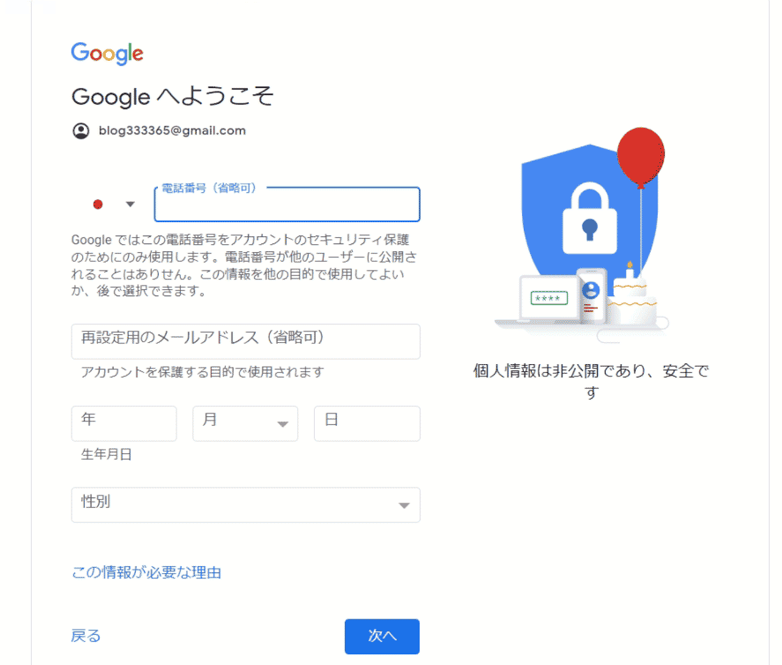Click the laptop password asterisks box illustration
782x665 pixels.
click(548, 298)
